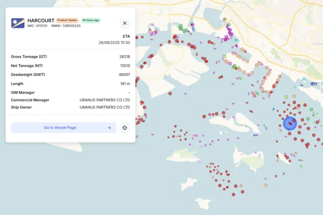Select the southernmost red vessel marker
This screenshot has width=323, height=215.
233,194
